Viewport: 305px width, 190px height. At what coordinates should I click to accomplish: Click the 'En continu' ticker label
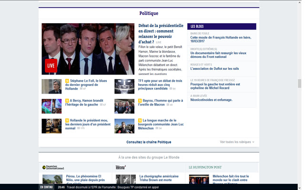pos(46,187)
